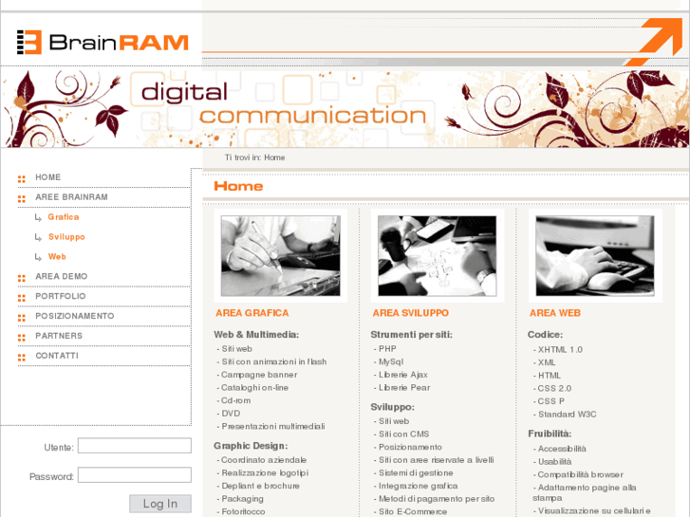Open the HOME menu item
The image size is (690, 517).
point(48,177)
